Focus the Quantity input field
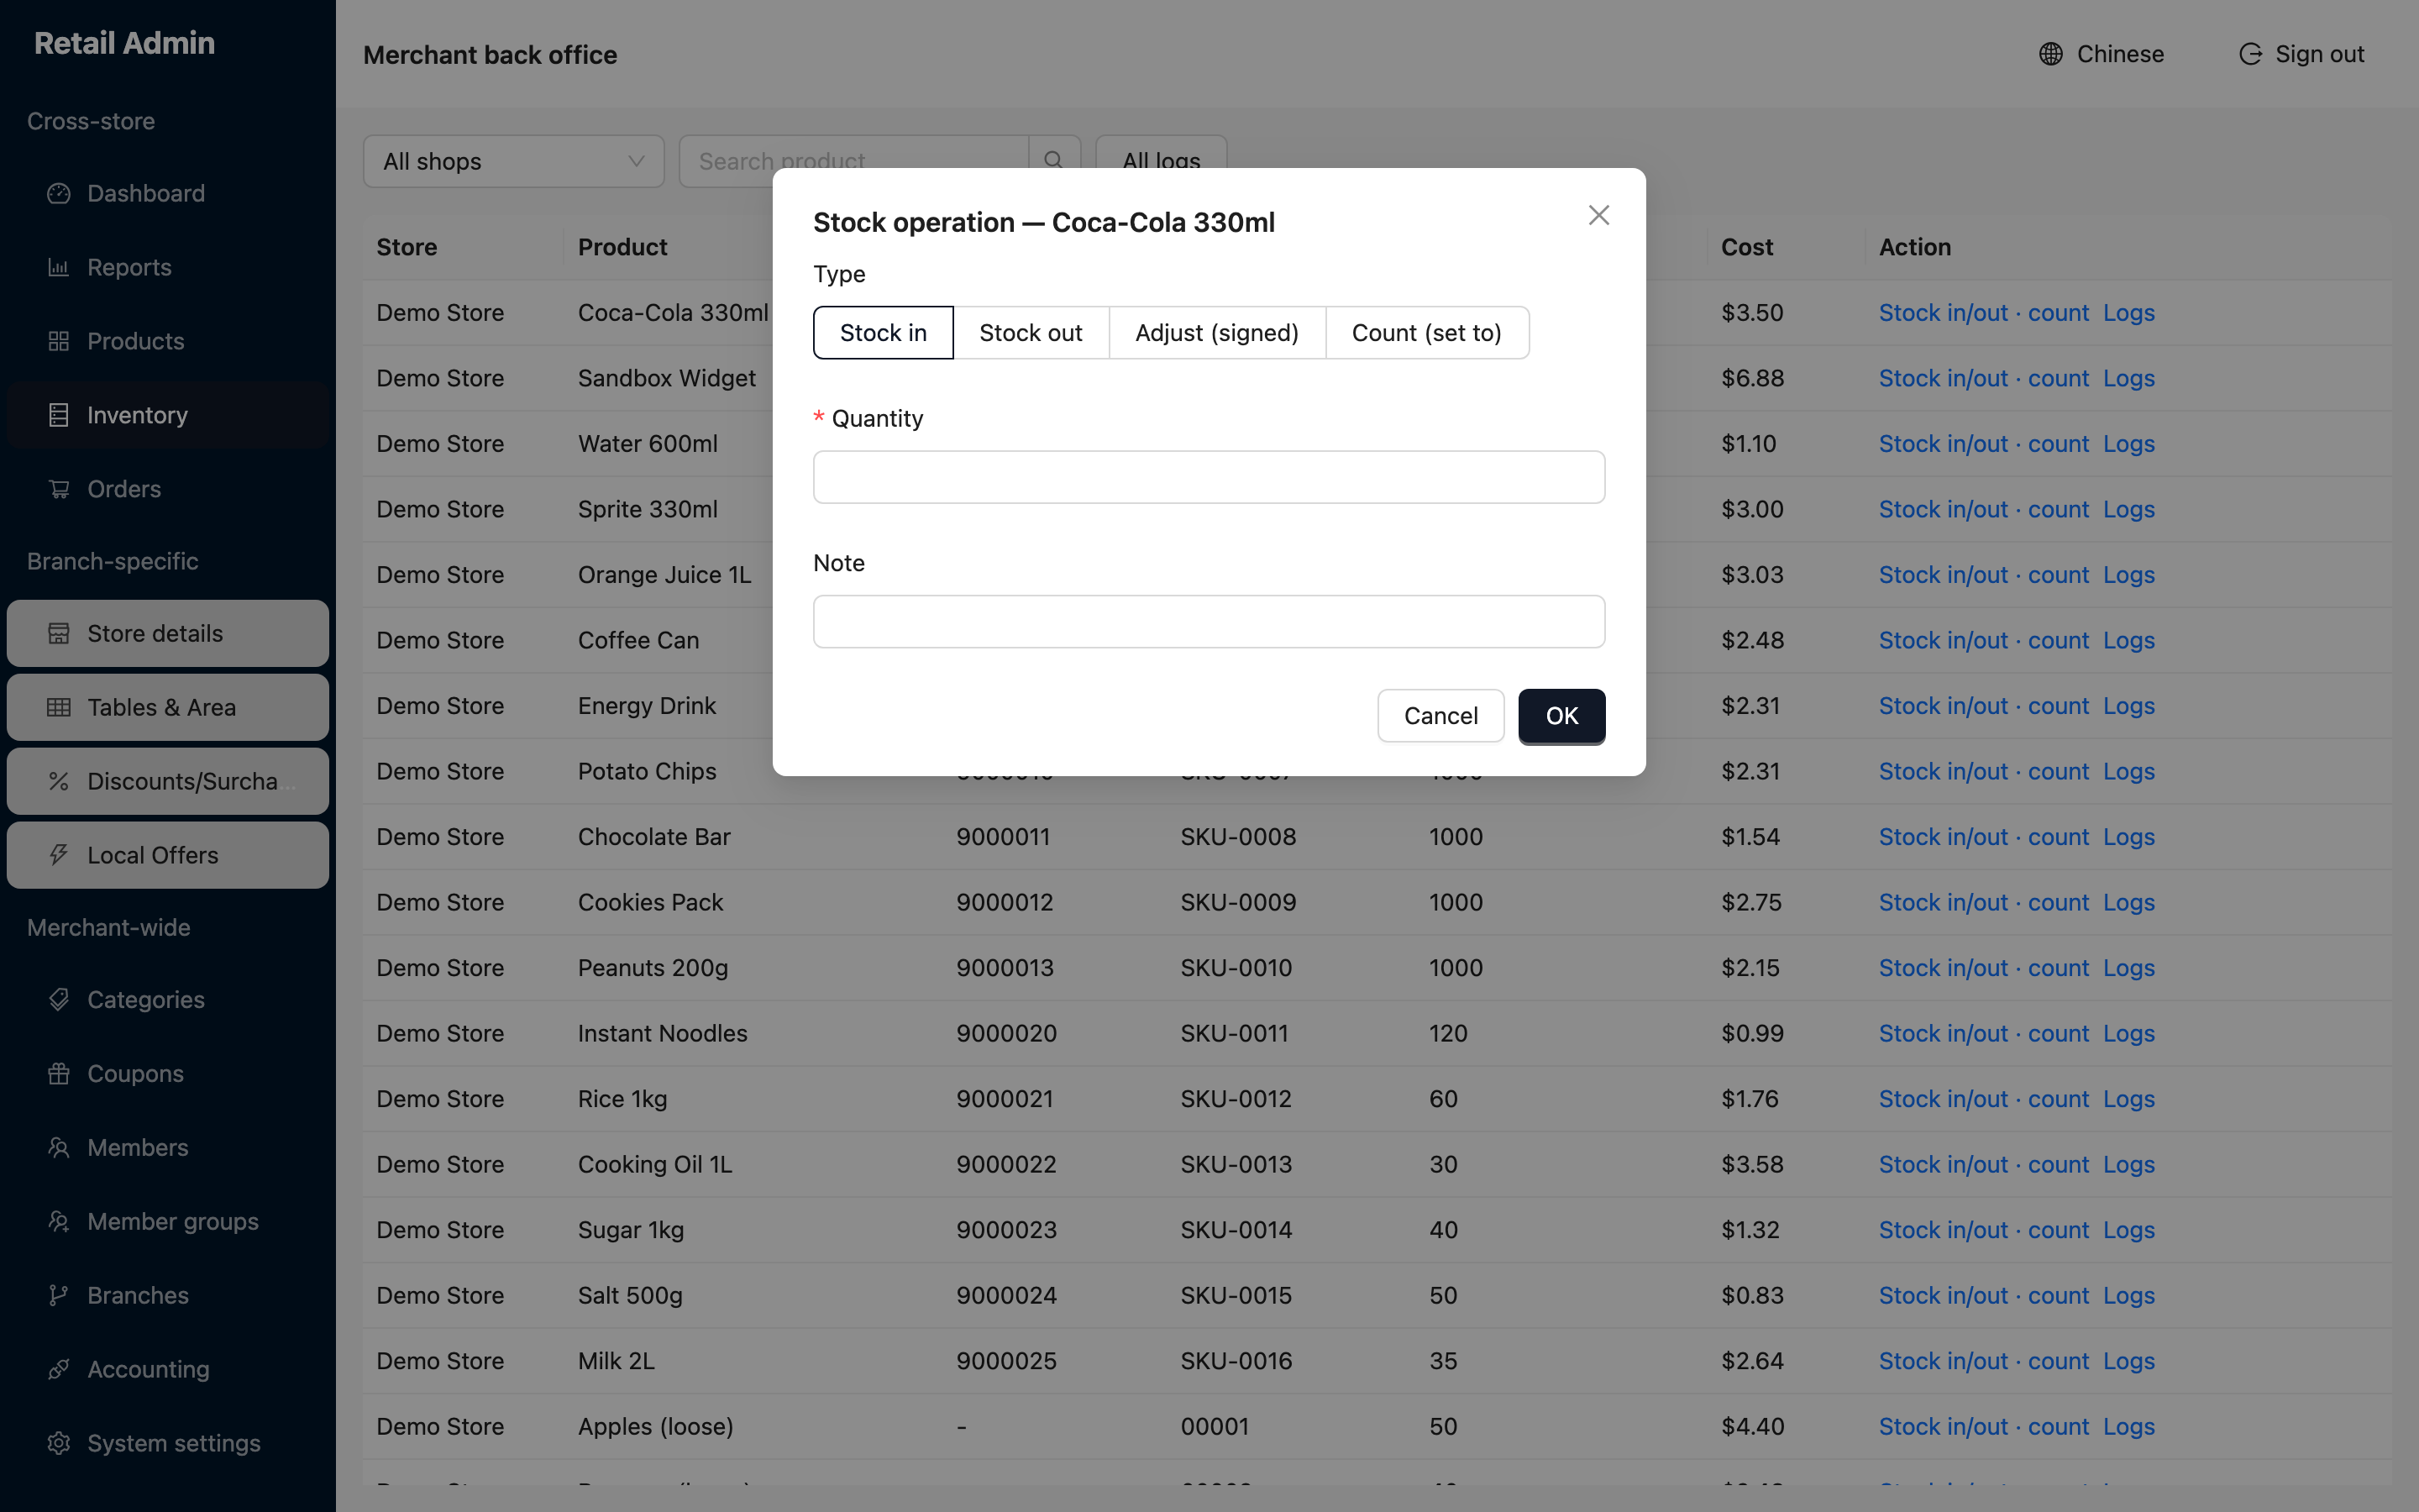The width and height of the screenshot is (2419, 1512). click(1209, 477)
